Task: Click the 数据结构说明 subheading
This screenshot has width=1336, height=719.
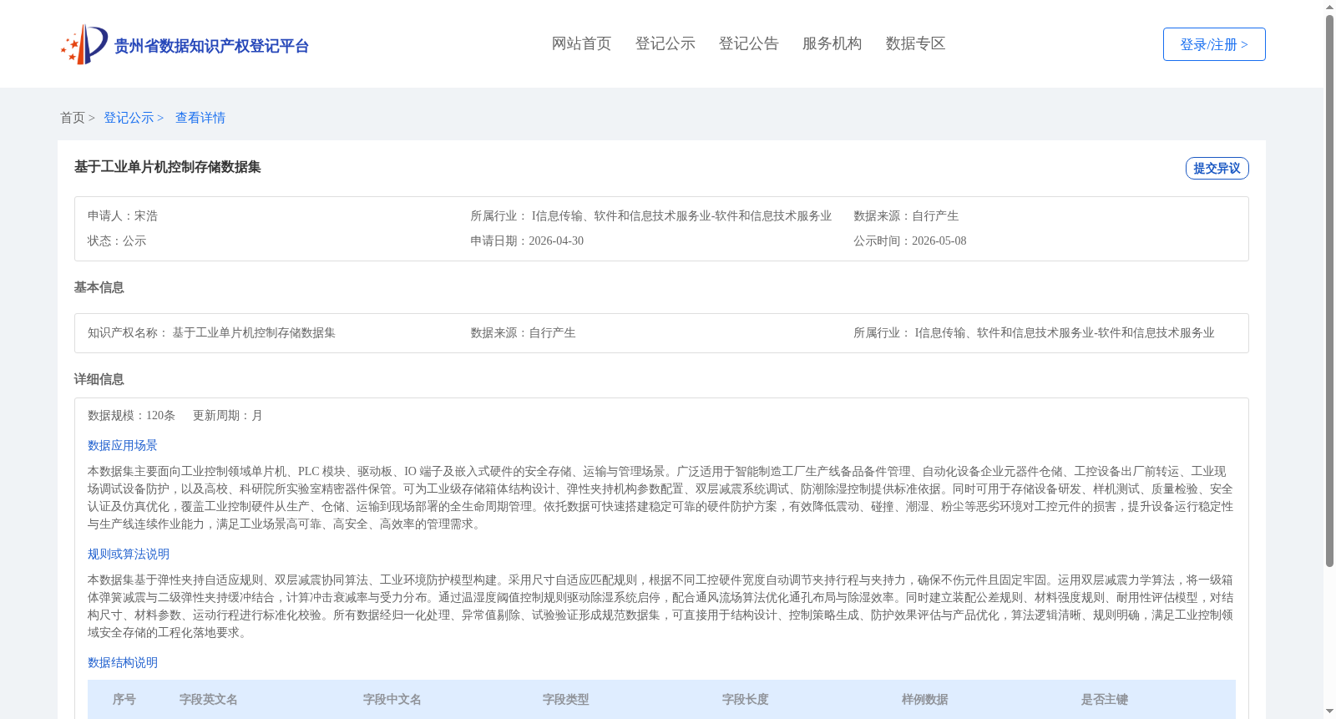Action: point(123,663)
